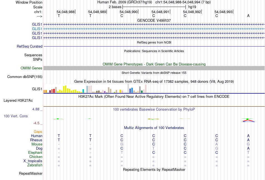The width and height of the screenshot is (265, 180).
Task: Click the X_tropicalis alignment row label
Action: click(33, 161)
